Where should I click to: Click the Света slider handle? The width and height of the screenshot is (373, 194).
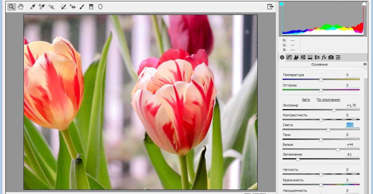click(x=328, y=130)
